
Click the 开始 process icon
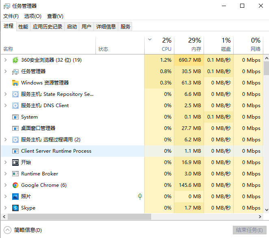point(15,162)
